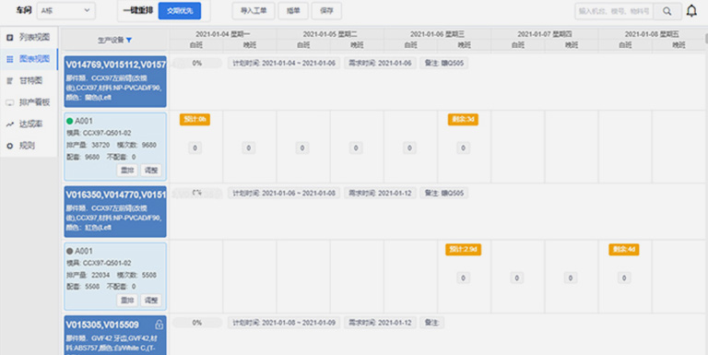Expand order card V014769,V015112
Viewport: 708px width, 355px height.
[115, 81]
